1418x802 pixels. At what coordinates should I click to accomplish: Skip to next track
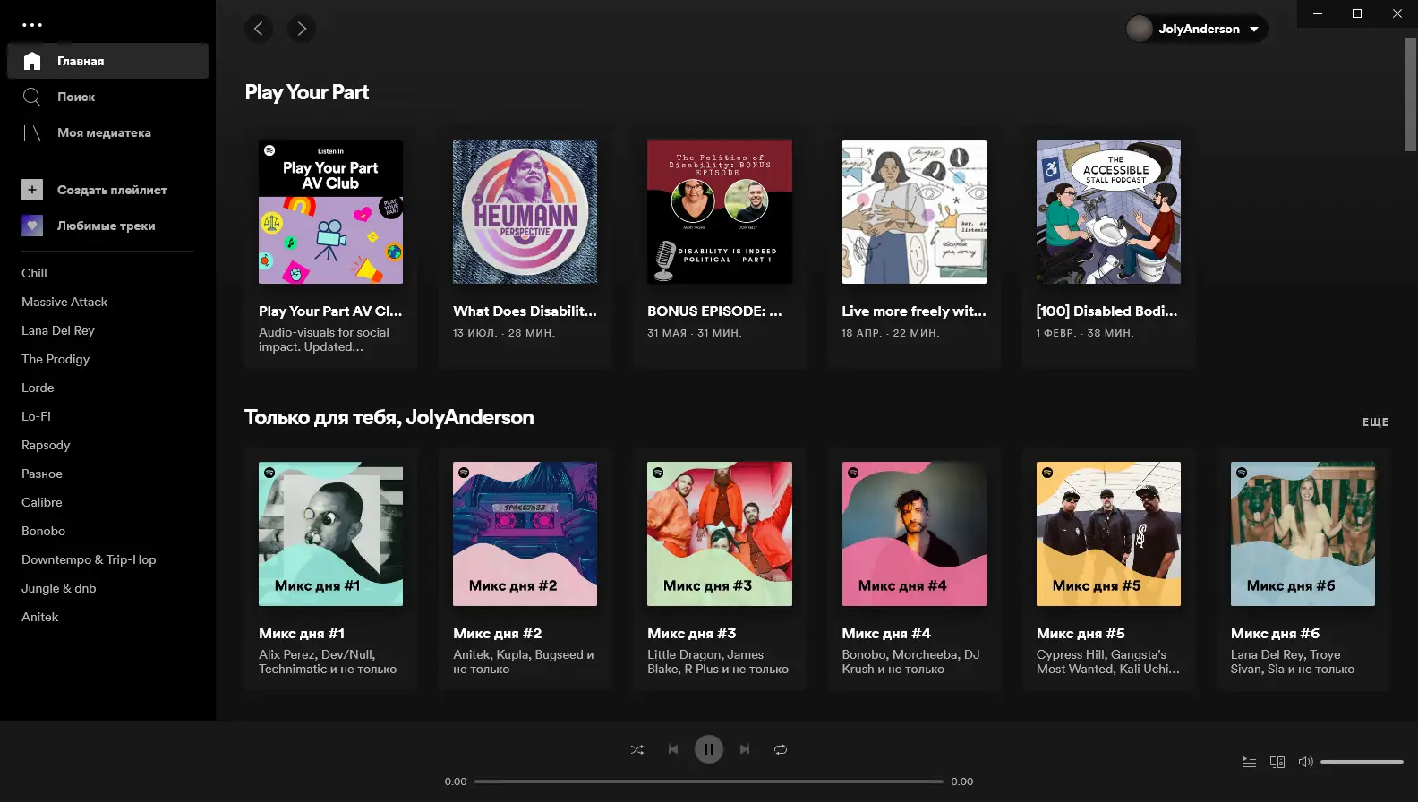point(745,749)
